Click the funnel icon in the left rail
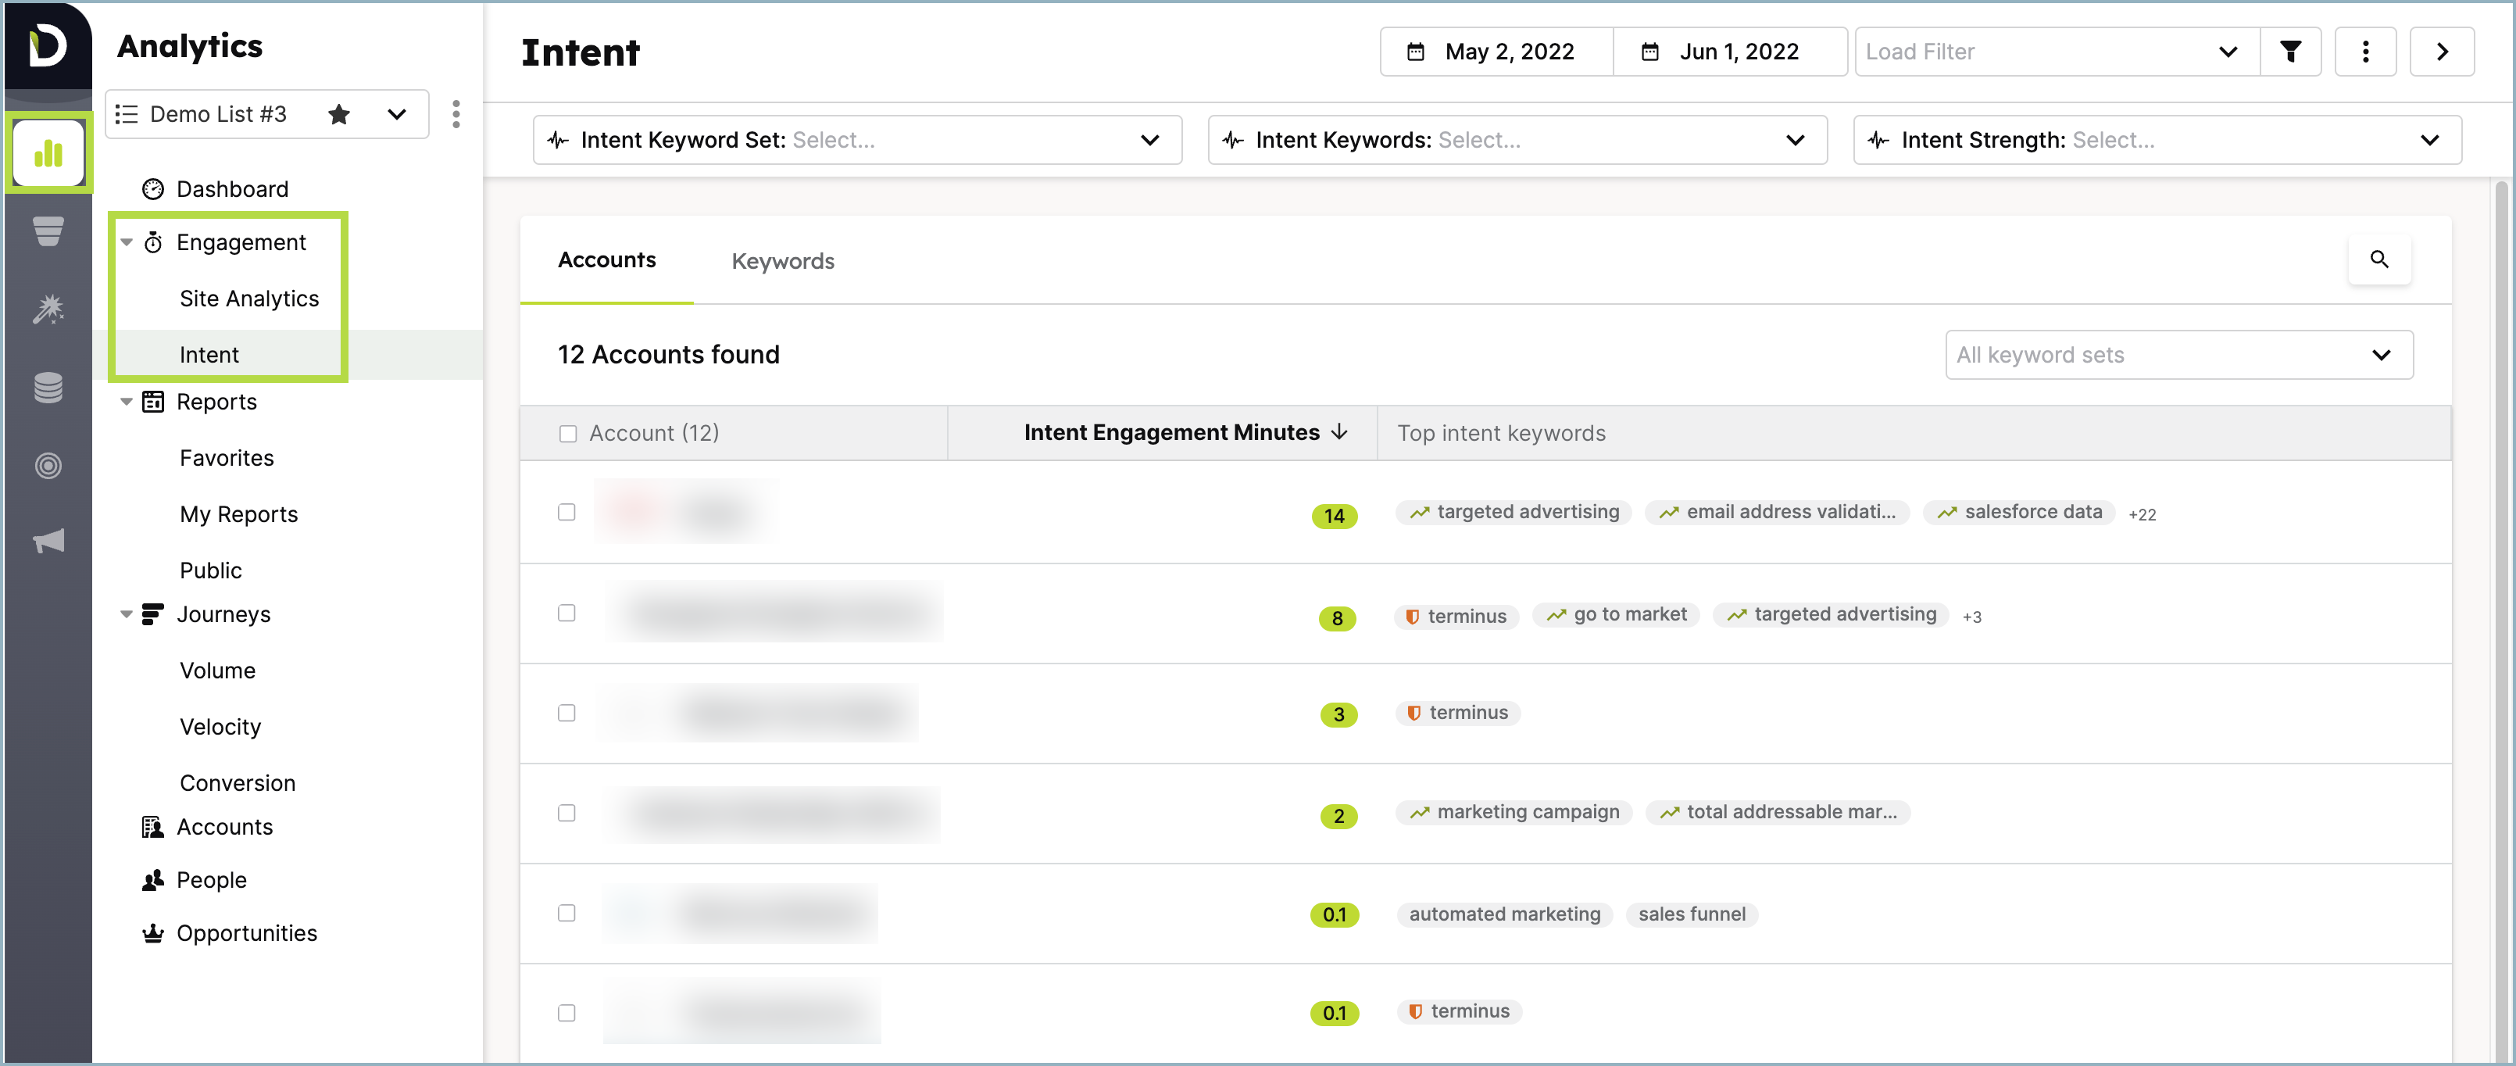 click(x=48, y=231)
